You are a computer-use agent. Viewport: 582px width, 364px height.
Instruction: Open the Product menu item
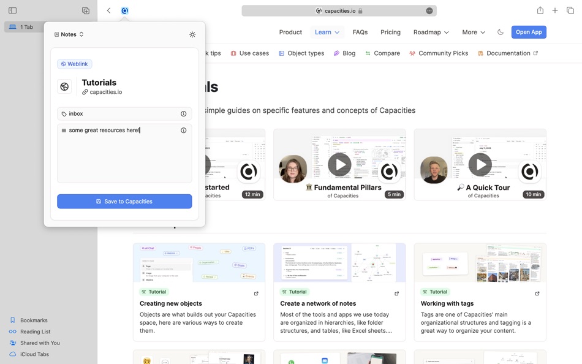(x=290, y=32)
